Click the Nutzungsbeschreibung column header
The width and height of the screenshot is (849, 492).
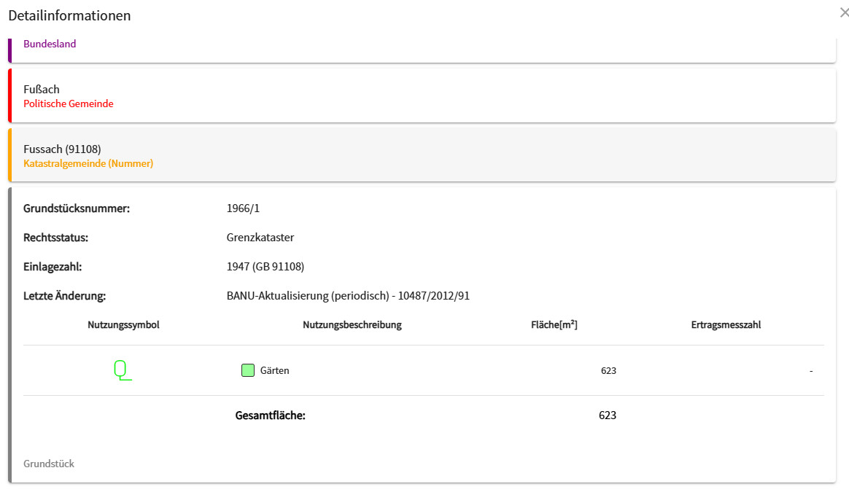(352, 325)
